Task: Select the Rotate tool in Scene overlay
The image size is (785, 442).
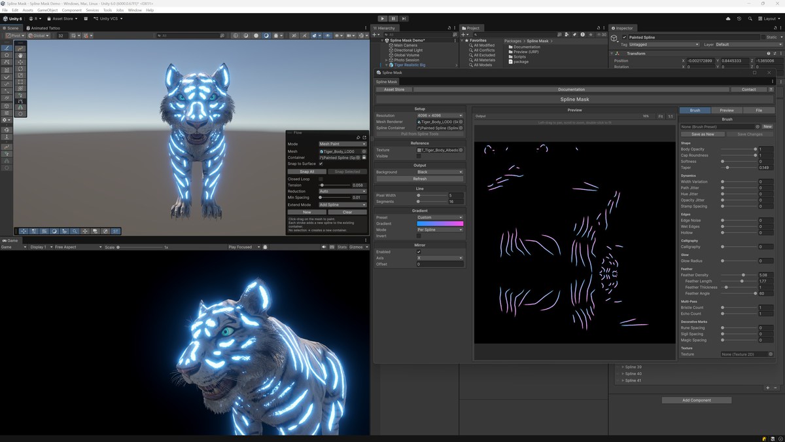Action: (20, 69)
